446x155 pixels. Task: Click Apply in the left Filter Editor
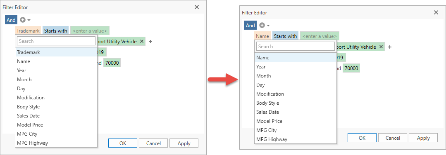click(184, 143)
